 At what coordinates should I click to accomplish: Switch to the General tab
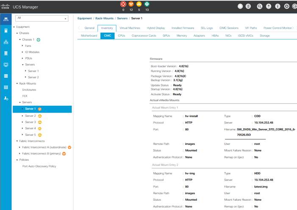tap(89, 28)
